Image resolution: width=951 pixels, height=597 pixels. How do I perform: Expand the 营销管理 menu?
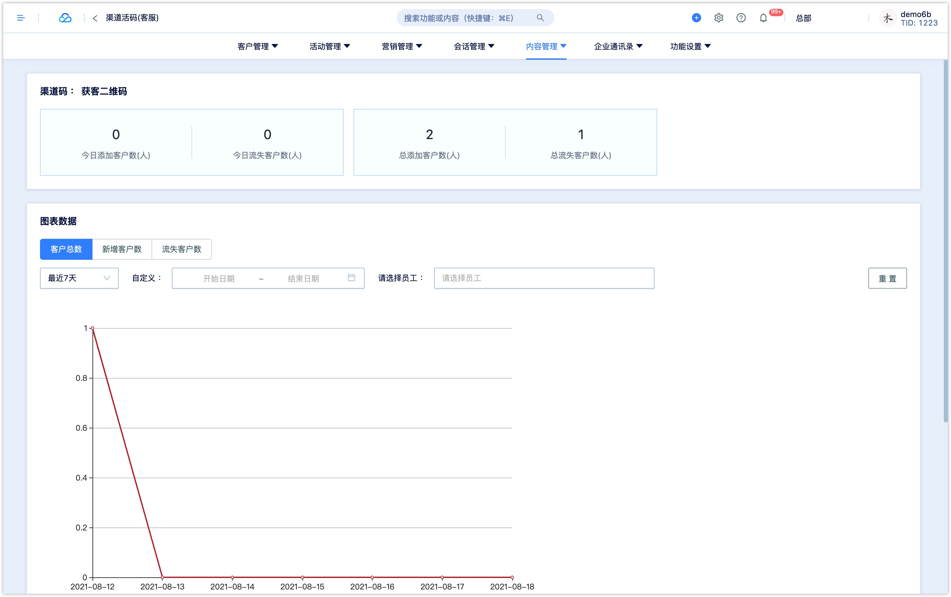402,46
